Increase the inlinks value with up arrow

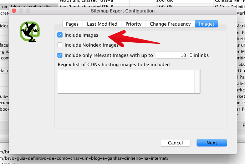(191, 53)
